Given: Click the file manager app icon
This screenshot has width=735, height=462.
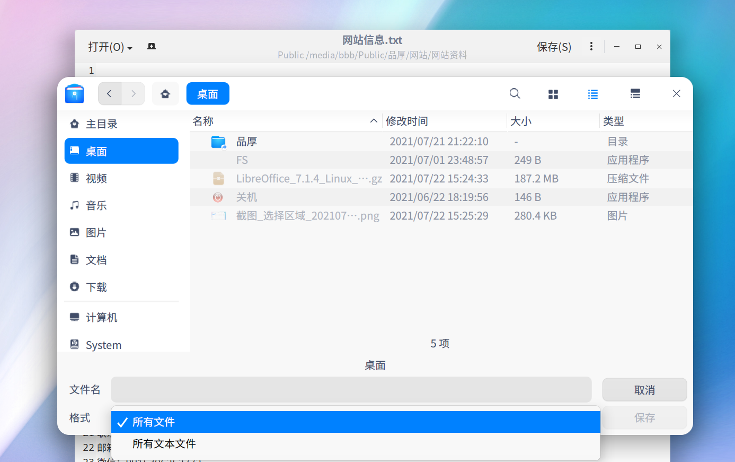Looking at the screenshot, I should point(75,93).
